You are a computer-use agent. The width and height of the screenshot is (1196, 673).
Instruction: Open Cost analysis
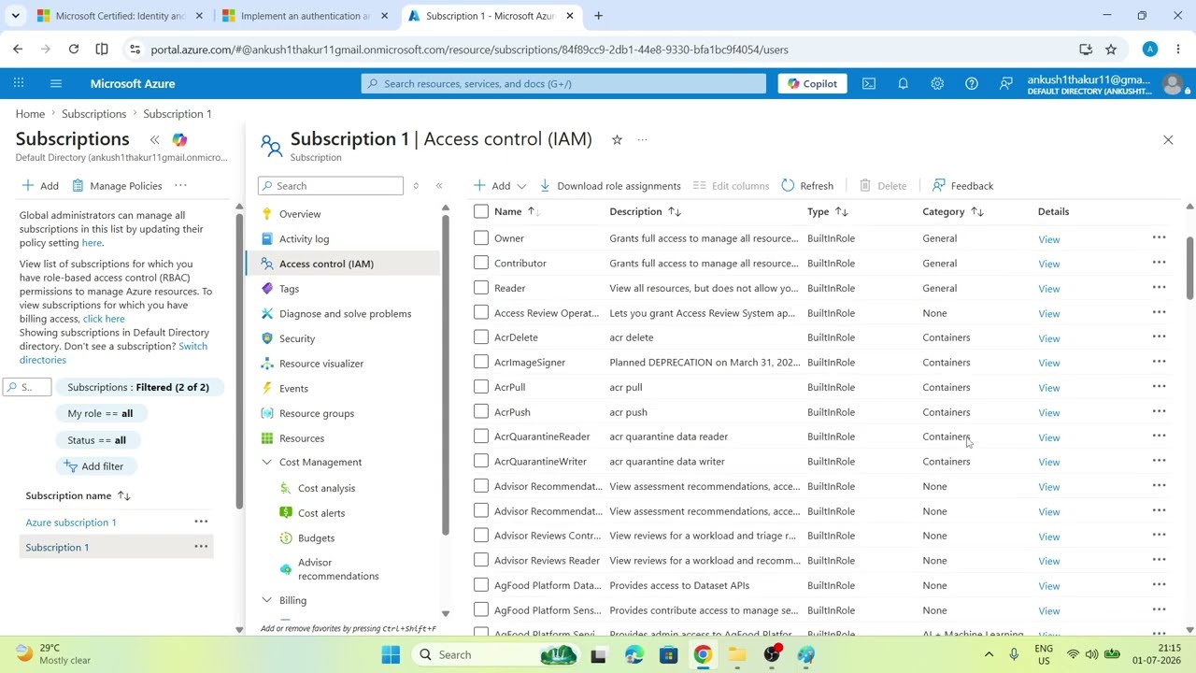point(326,488)
